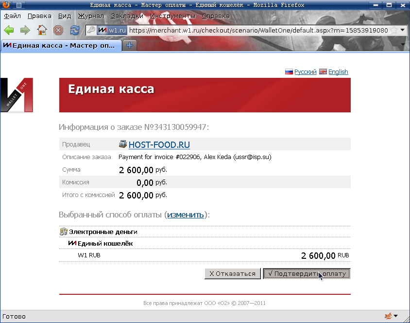The width and height of the screenshot is (410, 323).
Task: Click the Продавец label
Action: pos(76,144)
